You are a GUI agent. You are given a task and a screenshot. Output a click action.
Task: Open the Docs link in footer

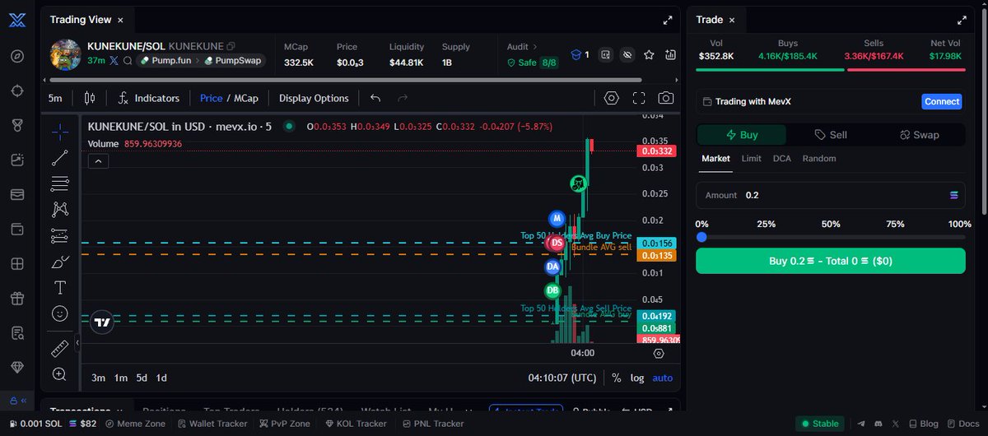pyautogui.click(x=962, y=424)
